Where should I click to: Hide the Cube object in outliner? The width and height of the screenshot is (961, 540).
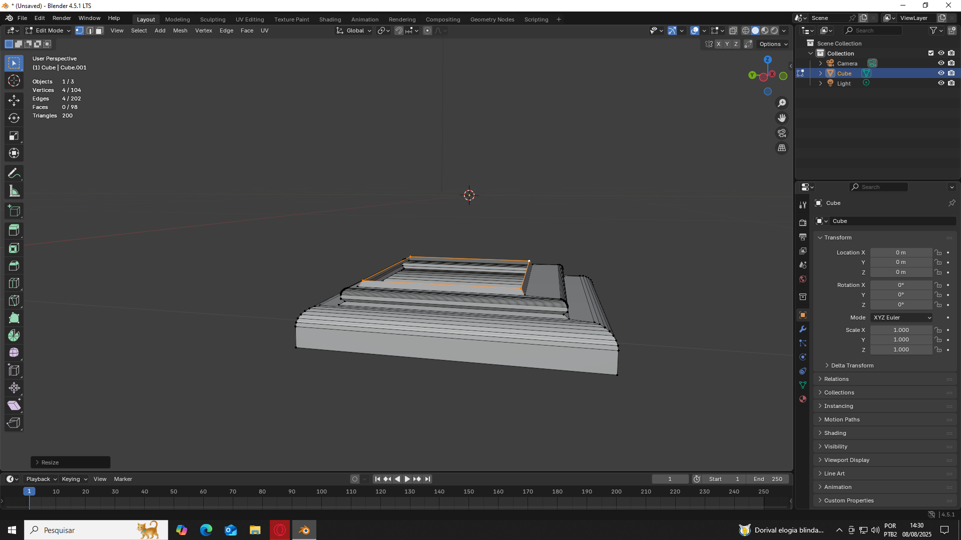click(x=941, y=73)
